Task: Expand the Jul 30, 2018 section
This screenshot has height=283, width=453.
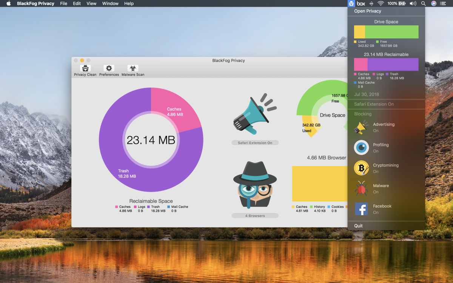Action: [x=366, y=94]
